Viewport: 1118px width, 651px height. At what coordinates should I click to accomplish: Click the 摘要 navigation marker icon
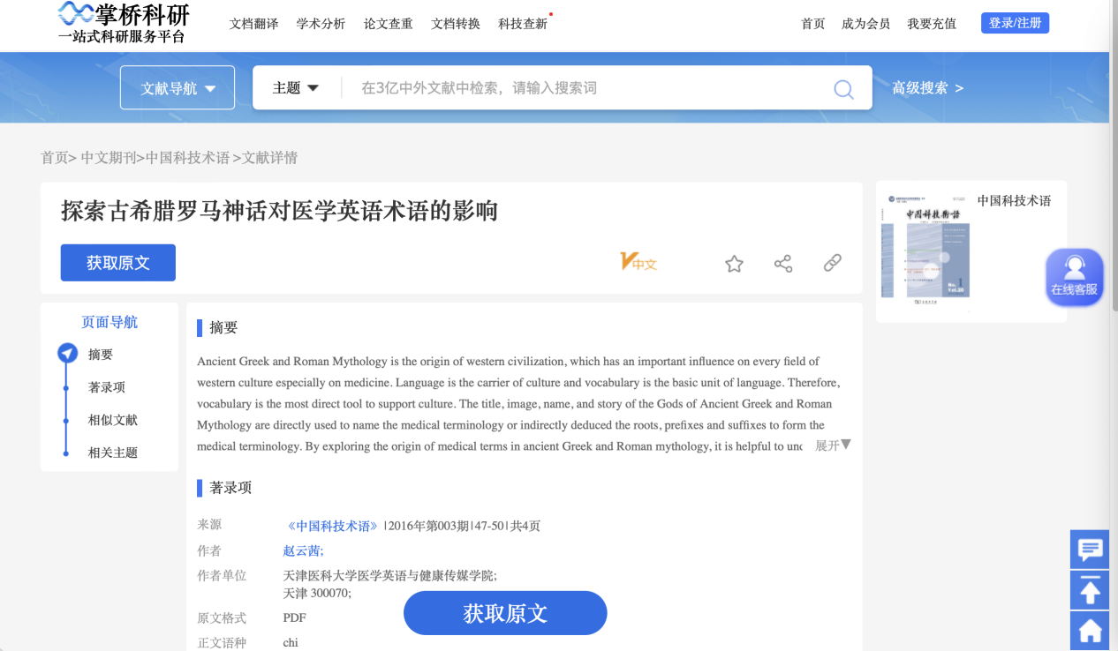click(x=68, y=354)
